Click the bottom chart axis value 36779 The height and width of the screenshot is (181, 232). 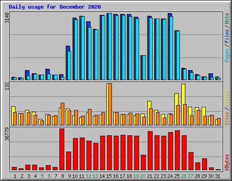(7, 134)
